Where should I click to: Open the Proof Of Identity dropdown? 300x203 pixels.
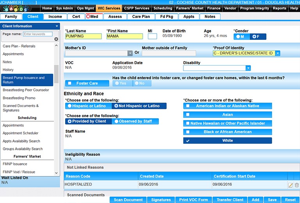pos(277,53)
